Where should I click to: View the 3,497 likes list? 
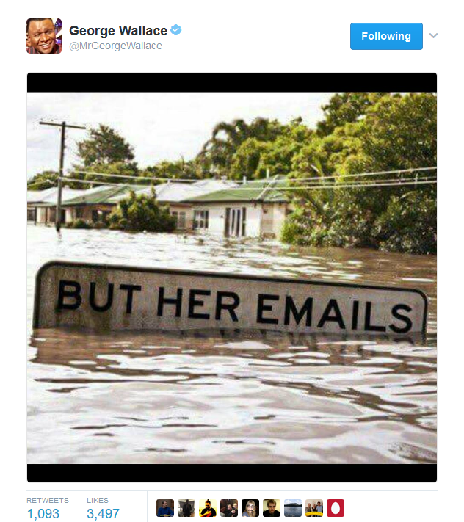pyautogui.click(x=103, y=514)
